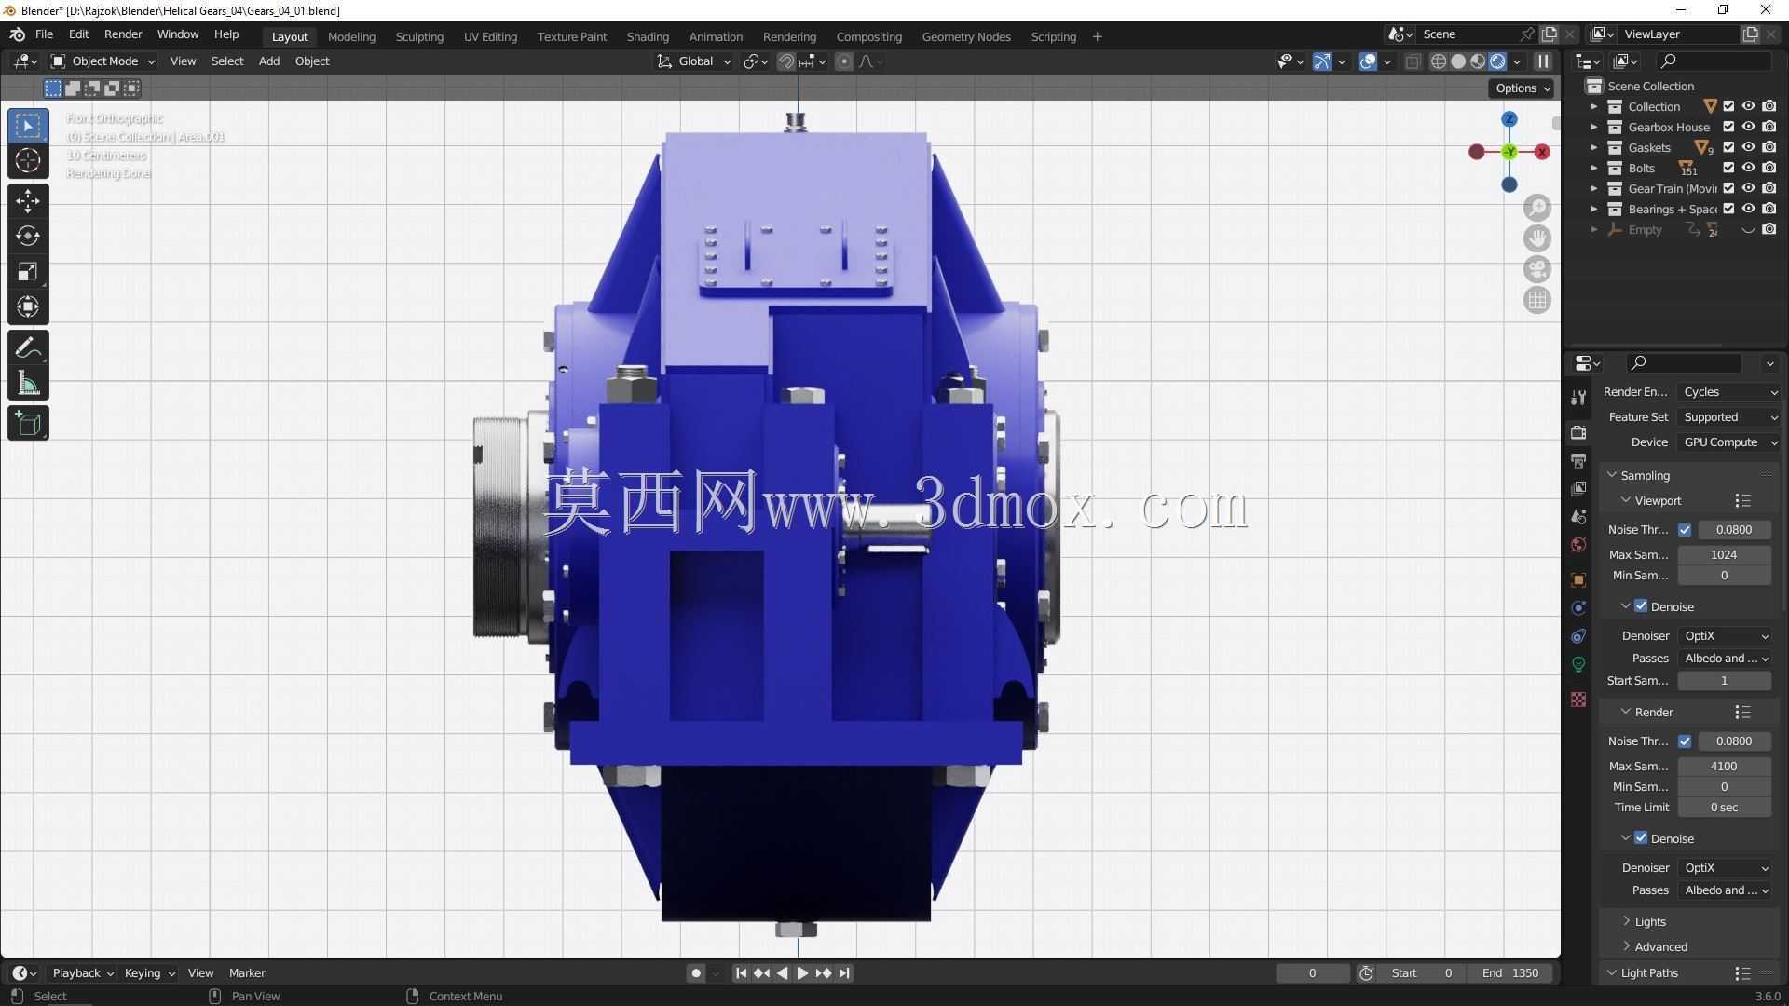Toggle visibility of the Bolts collection
This screenshot has height=1006, width=1789.
pyautogui.click(x=1749, y=168)
